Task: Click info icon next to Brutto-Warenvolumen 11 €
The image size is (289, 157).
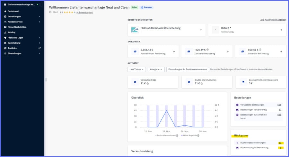Action: point(202,84)
